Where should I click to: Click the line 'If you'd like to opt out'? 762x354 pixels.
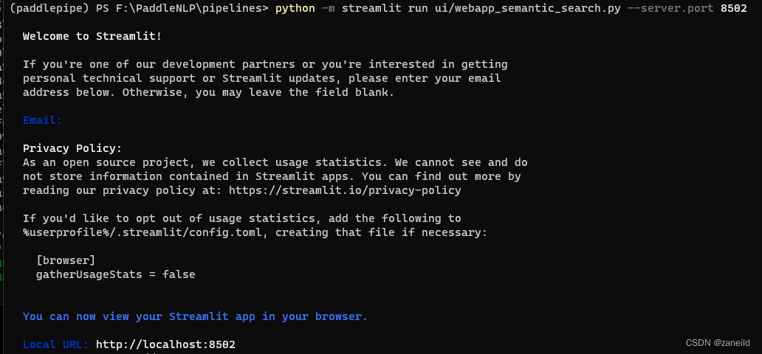tap(241, 218)
